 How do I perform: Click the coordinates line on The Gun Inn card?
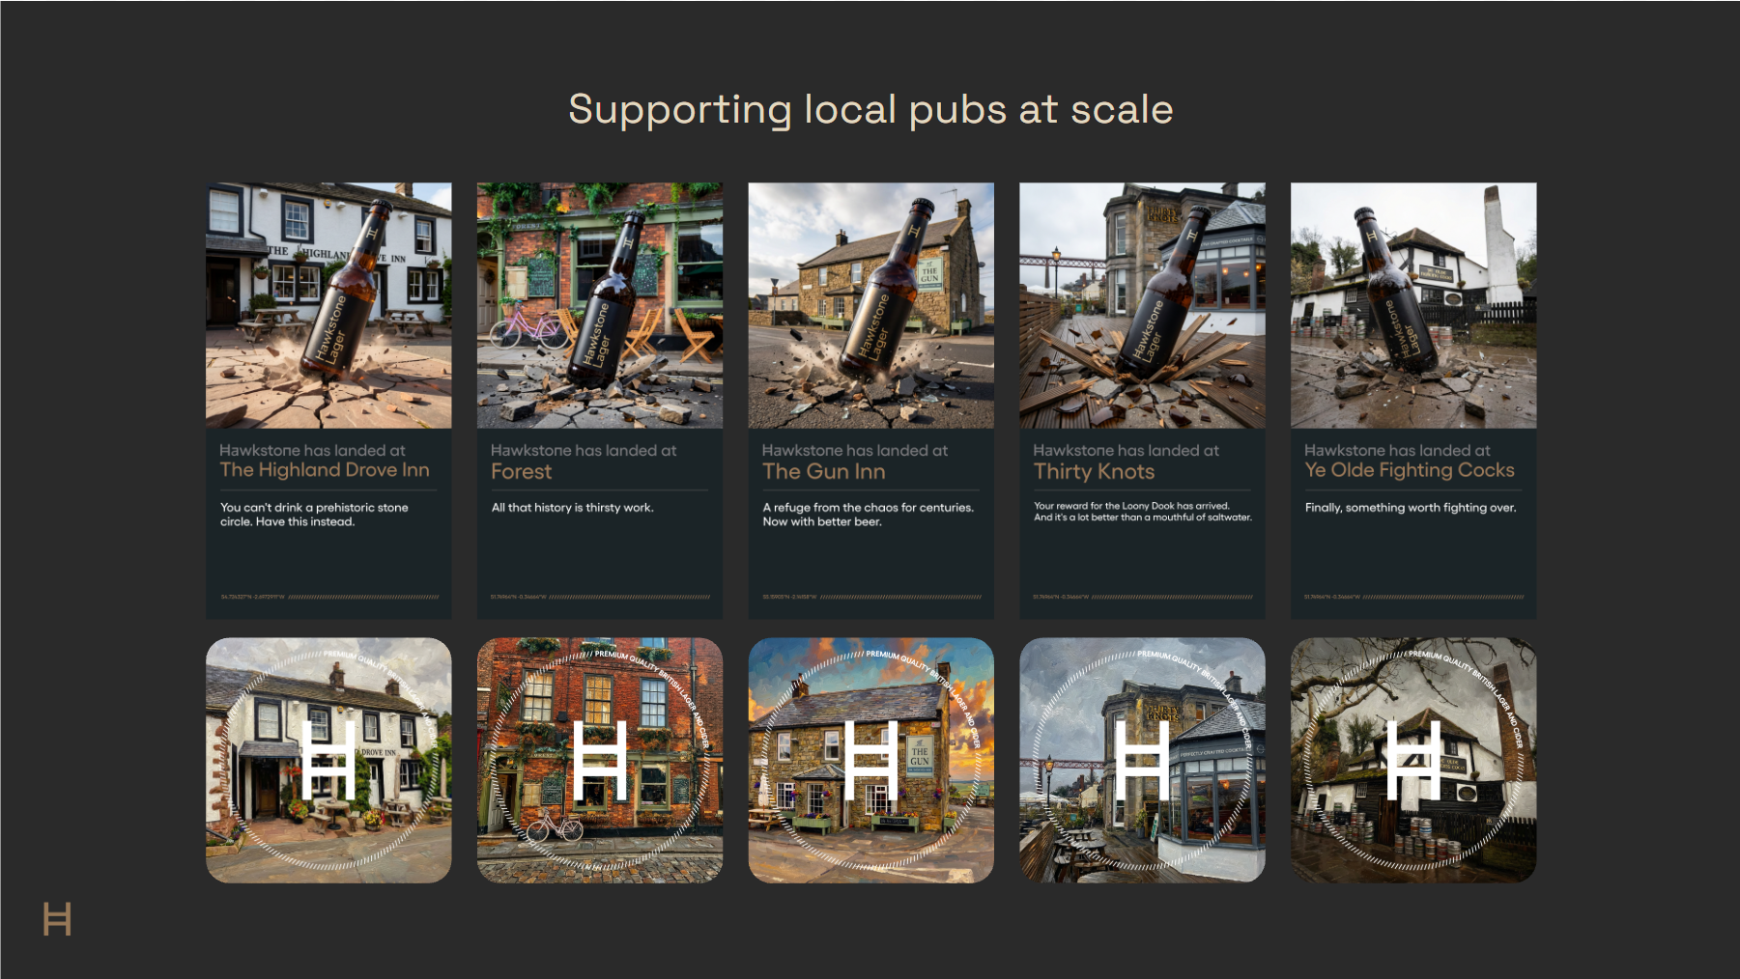point(871,597)
